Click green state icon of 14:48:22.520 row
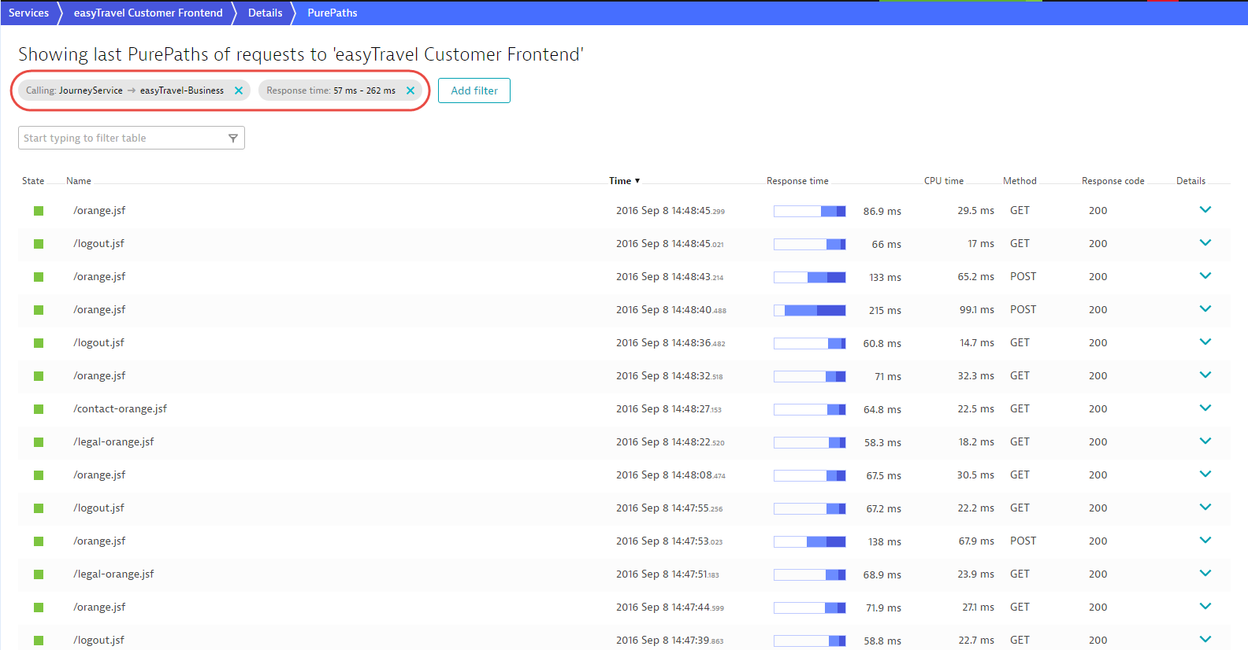 39,442
